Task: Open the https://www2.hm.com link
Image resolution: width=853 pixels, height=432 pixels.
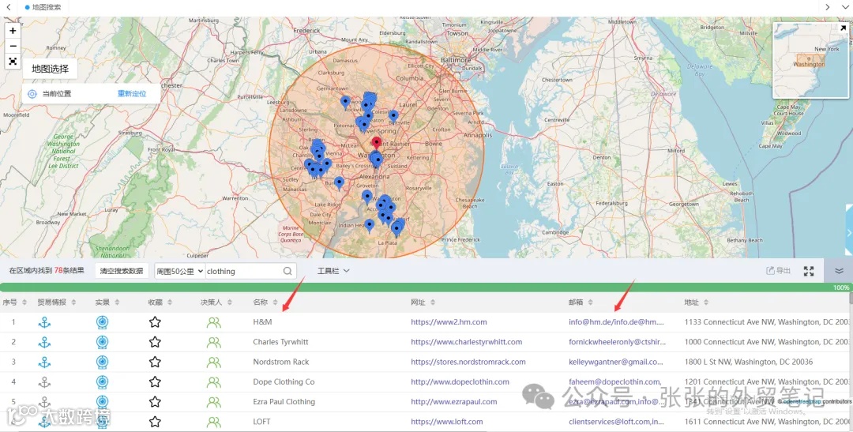Action: (449, 322)
